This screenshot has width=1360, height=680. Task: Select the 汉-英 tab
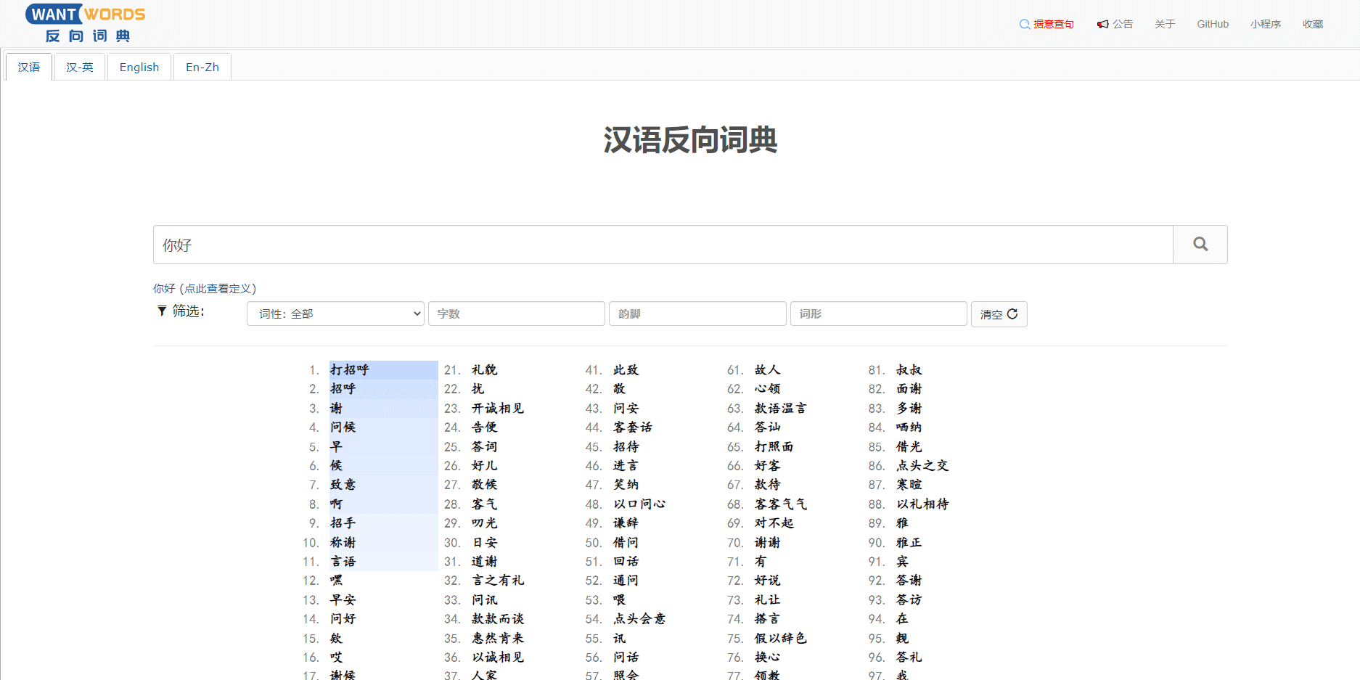tap(79, 67)
